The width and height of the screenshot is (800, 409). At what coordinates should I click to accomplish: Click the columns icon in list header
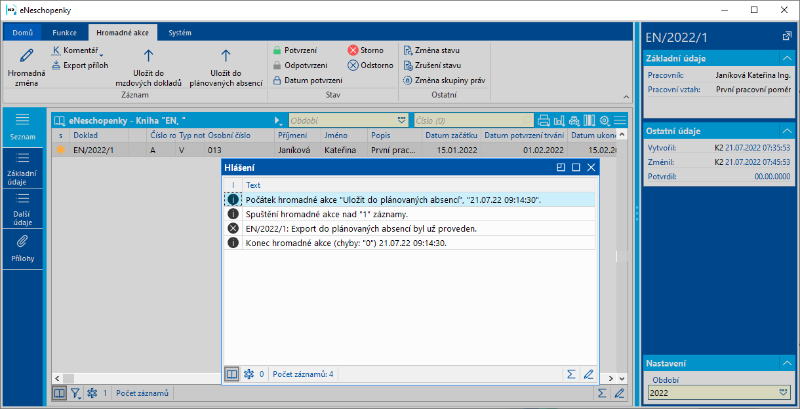(x=589, y=120)
